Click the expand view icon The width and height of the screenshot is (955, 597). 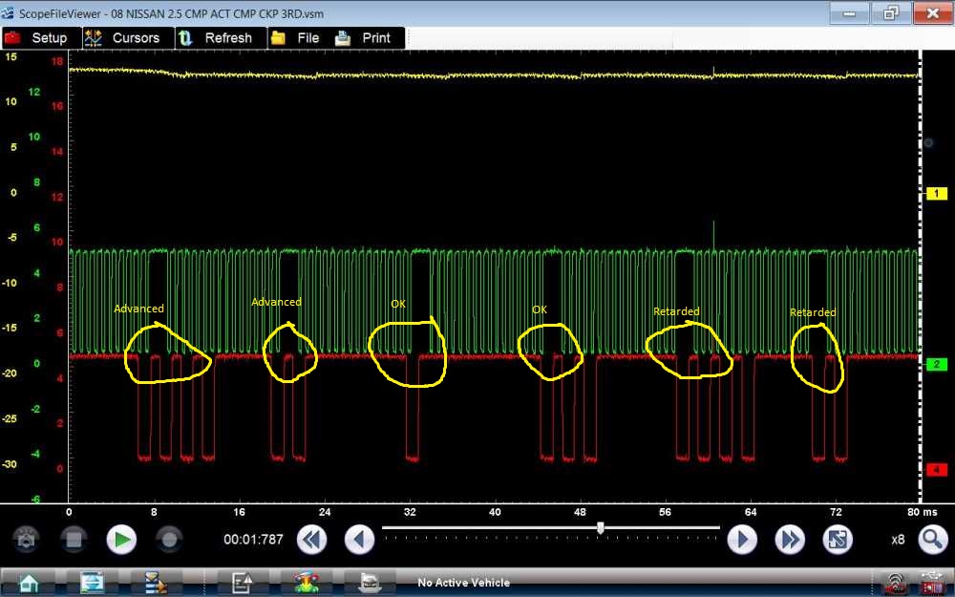838,540
